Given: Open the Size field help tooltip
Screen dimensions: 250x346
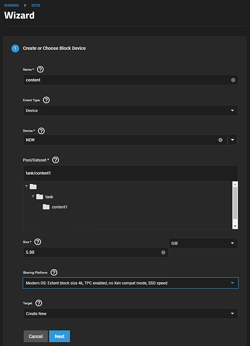Looking at the screenshot, I should [37, 242].
